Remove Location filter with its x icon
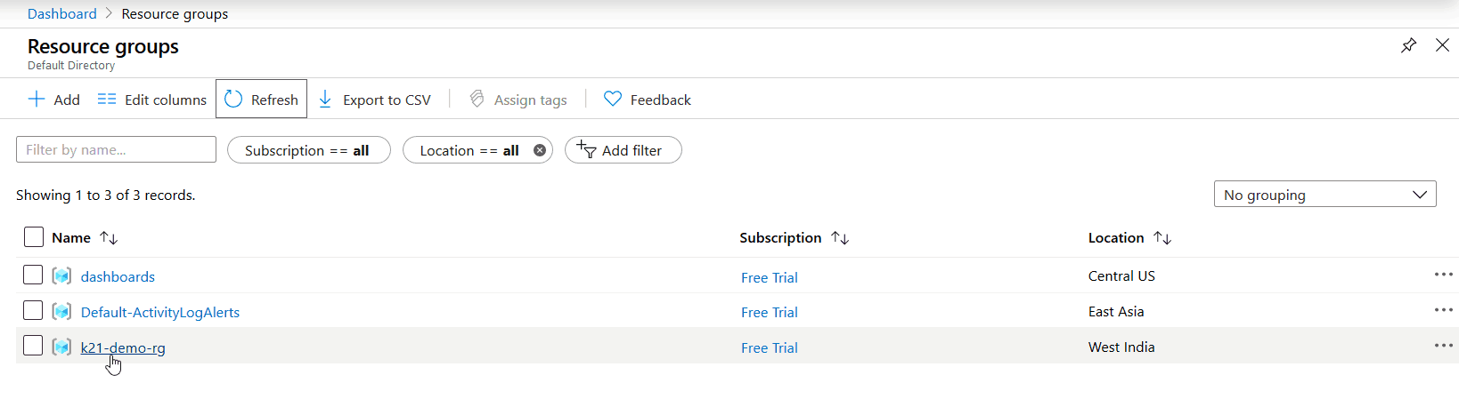 (x=539, y=150)
